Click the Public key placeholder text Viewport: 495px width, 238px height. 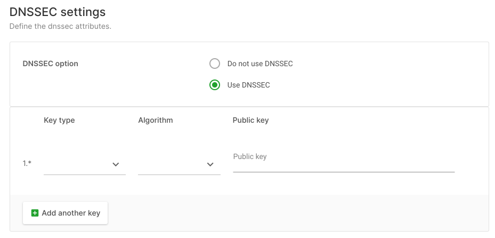point(250,156)
